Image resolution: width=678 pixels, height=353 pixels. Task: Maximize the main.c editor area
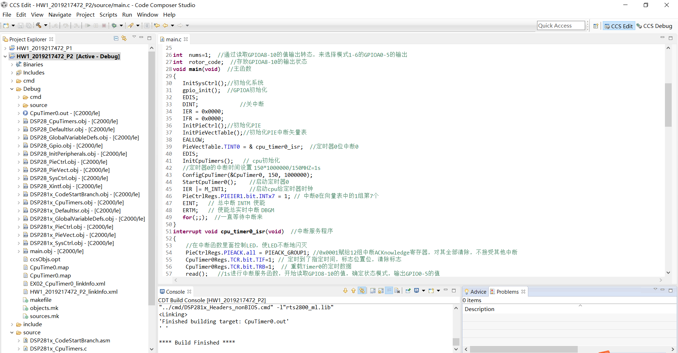pyautogui.click(x=671, y=38)
